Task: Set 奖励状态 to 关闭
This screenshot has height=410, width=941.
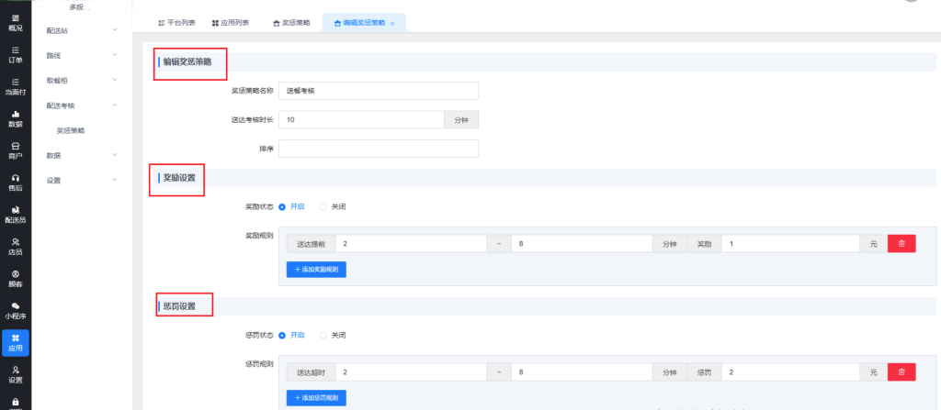Action: pos(323,206)
